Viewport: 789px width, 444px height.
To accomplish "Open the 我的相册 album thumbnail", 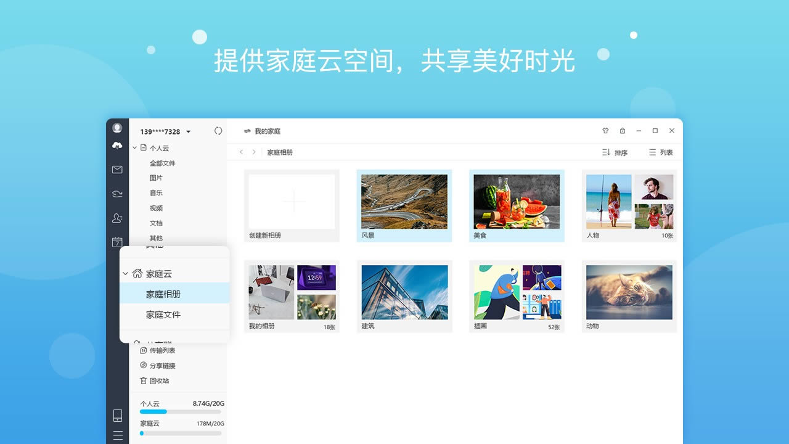I will point(292,292).
